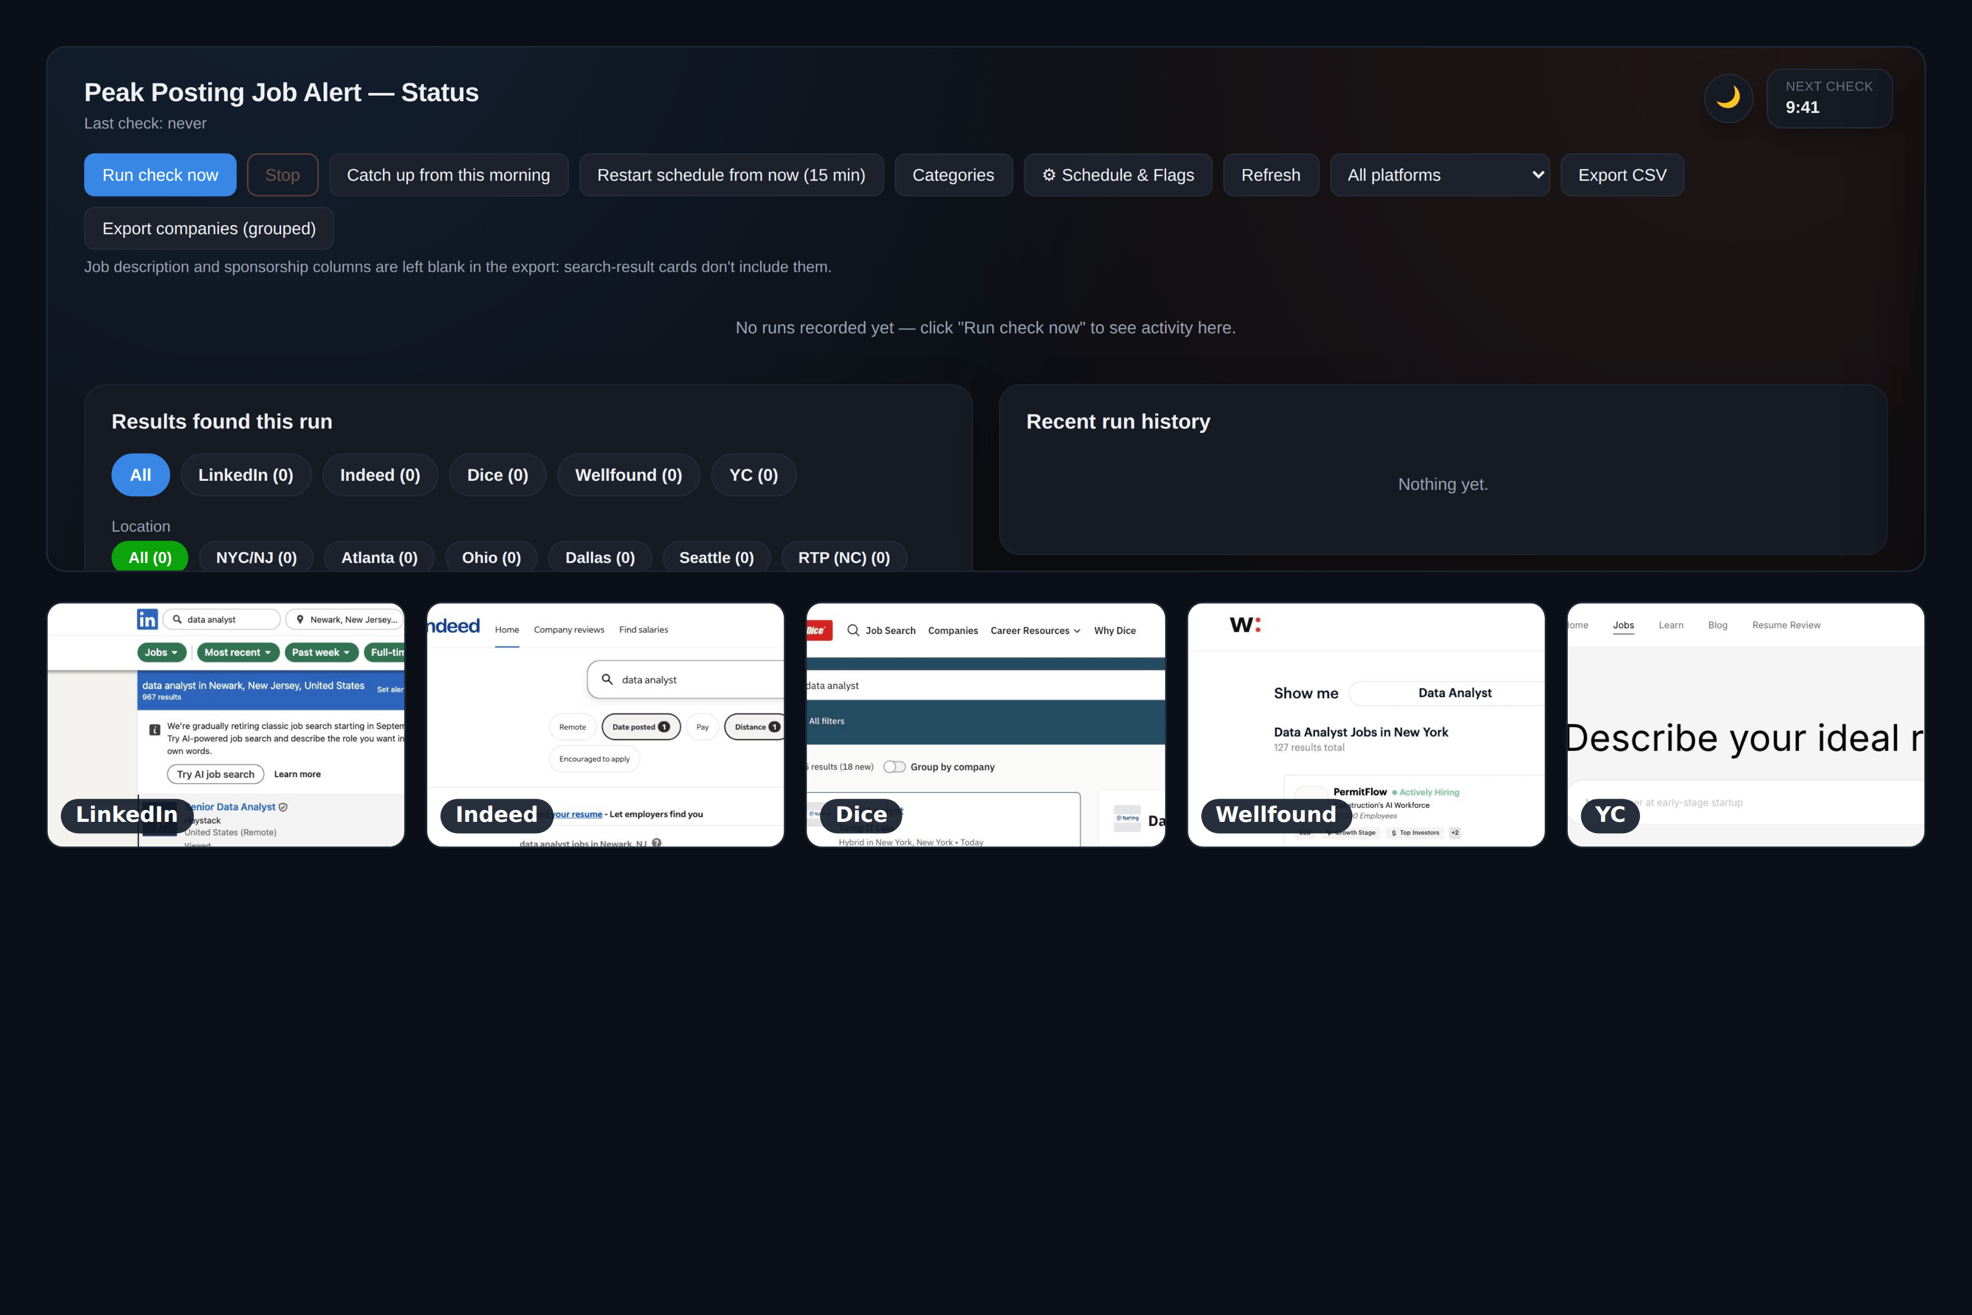
Task: Click Catch up from this morning
Action: [448, 175]
